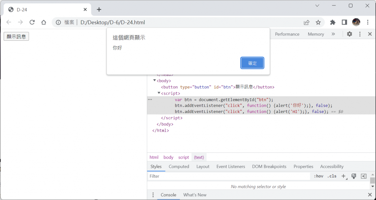376x200 pixels.
Task: Reload the D-24 page
Action: pyautogui.click(x=32, y=22)
